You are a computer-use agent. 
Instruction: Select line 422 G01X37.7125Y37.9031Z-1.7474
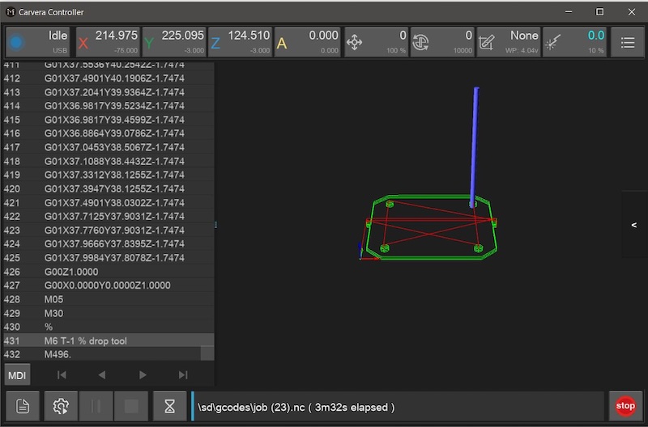pos(109,216)
